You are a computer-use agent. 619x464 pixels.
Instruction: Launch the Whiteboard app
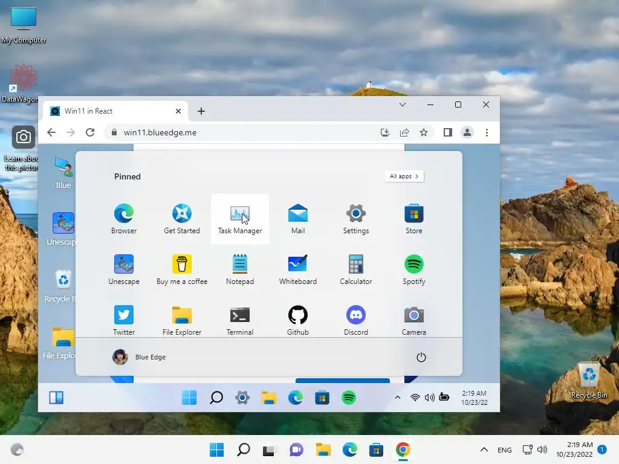click(x=297, y=270)
